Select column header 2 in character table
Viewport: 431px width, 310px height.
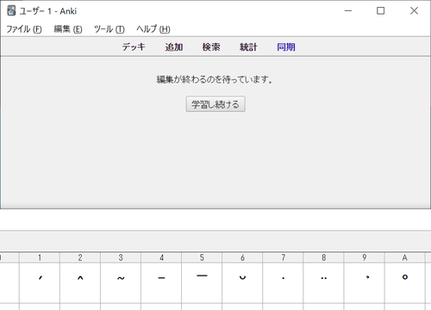pos(80,257)
